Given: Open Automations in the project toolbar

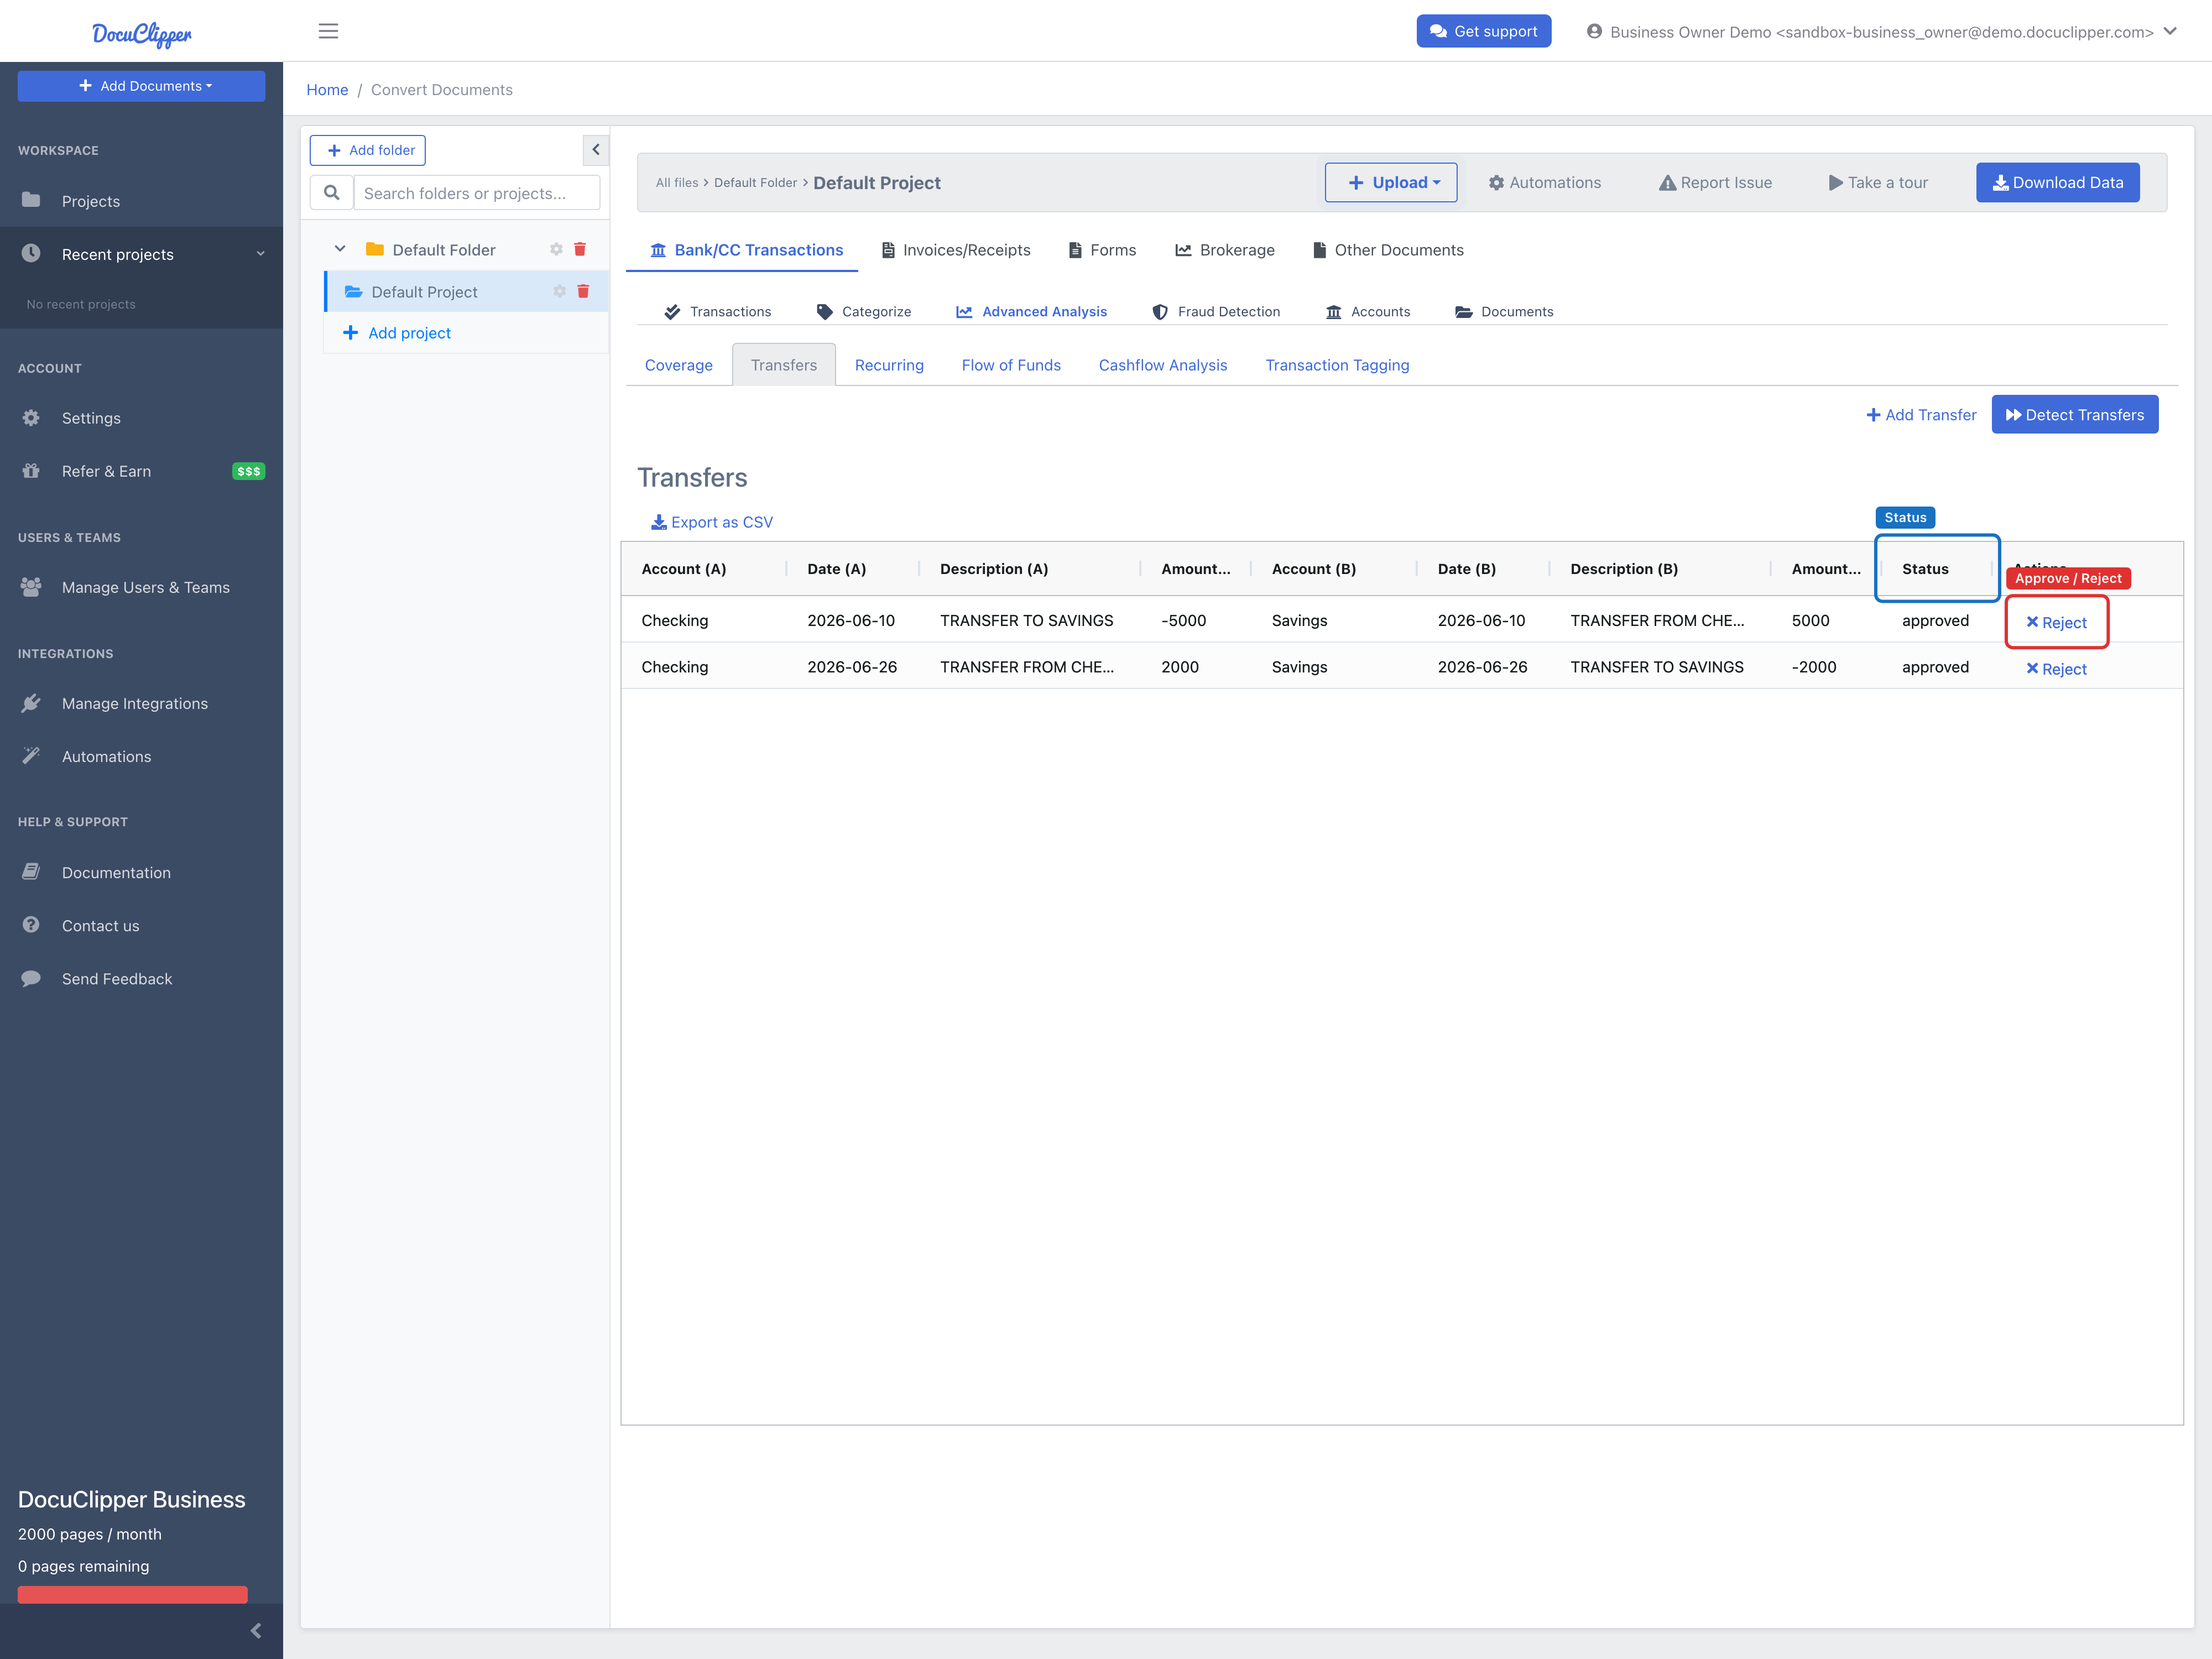Looking at the screenshot, I should tap(1545, 182).
